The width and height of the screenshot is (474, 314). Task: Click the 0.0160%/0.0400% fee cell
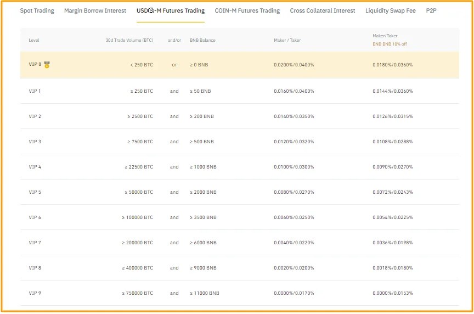pyautogui.click(x=294, y=91)
